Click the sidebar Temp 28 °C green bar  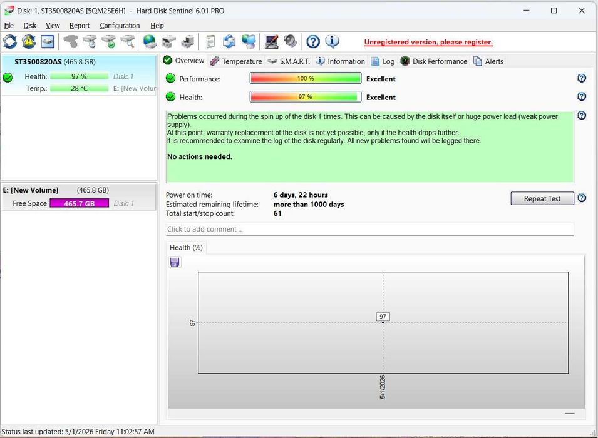coord(80,88)
